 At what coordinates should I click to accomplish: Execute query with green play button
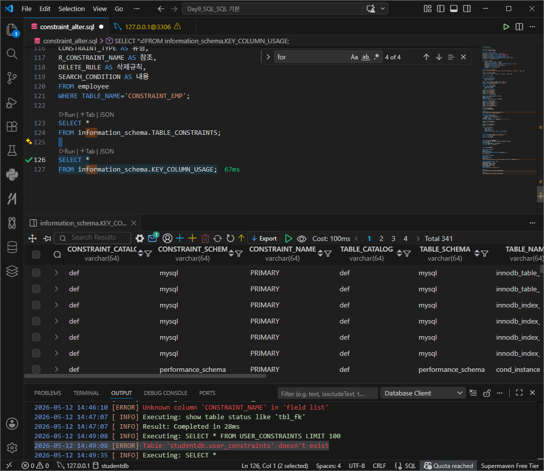(288, 238)
